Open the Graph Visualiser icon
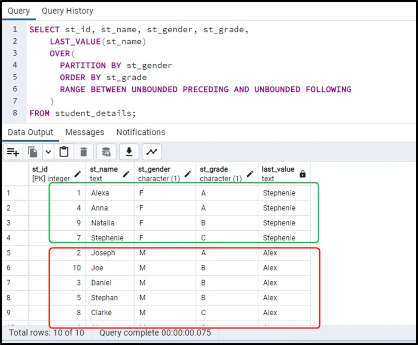418x345 pixels. tap(152, 152)
